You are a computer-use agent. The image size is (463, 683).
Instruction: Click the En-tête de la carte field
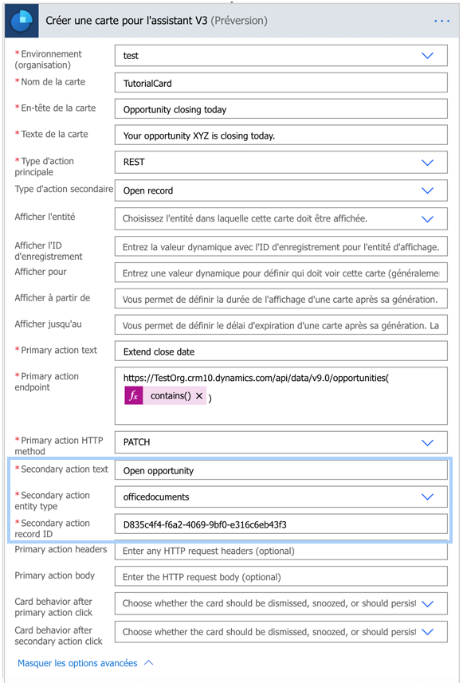click(x=281, y=109)
